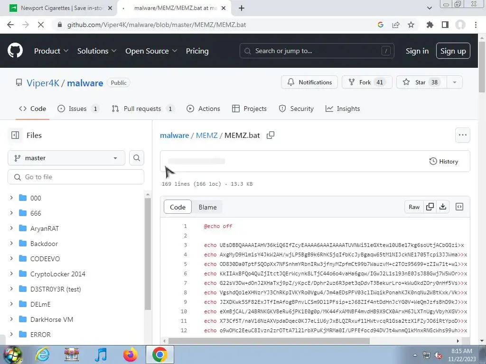Click the volume muted tray icon
Image resolution: width=486 pixels, height=364 pixels.
(438, 355)
